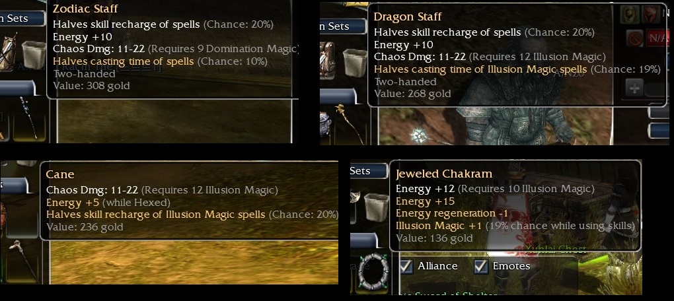The image size is (674, 301).
Task: Click the red prohibited circle icon
Action: click(634, 39)
